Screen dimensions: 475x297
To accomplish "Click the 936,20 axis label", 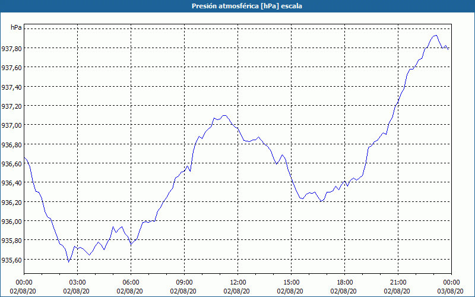I will [11, 202].
